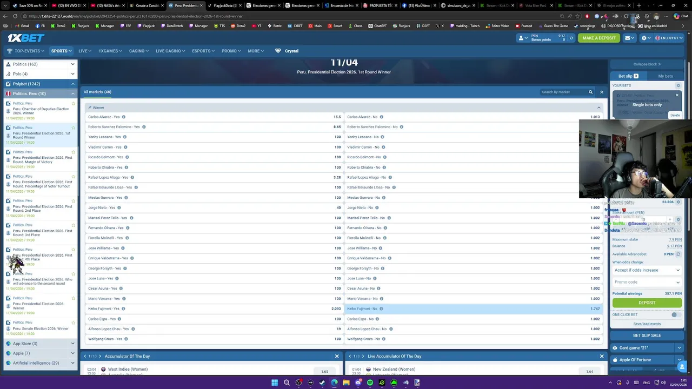Click info icon next to Carlos Alvarez - Yes

123,117
